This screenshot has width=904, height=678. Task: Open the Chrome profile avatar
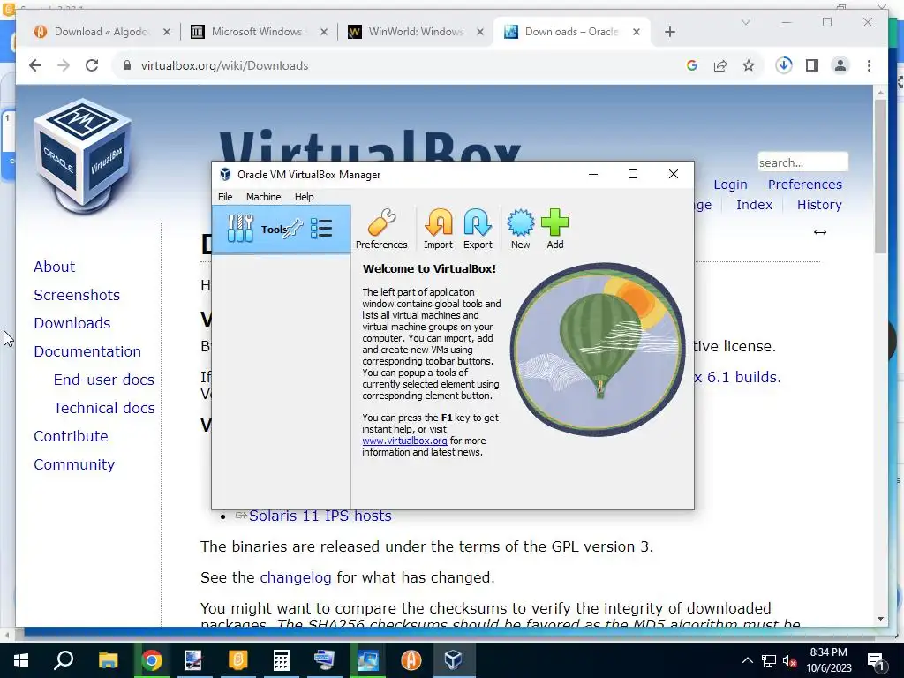coord(840,65)
